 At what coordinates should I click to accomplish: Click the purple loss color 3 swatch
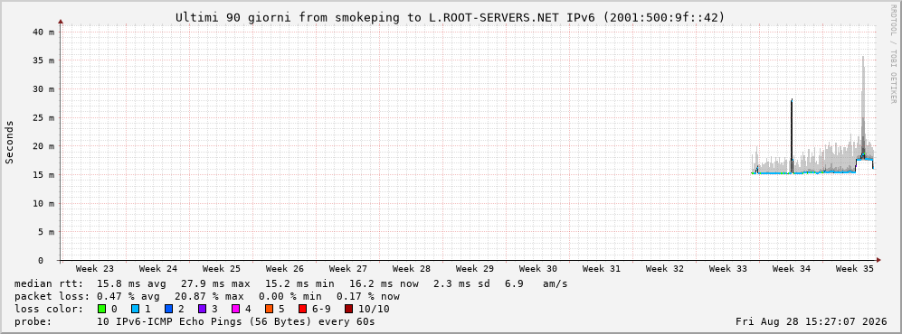(x=202, y=309)
